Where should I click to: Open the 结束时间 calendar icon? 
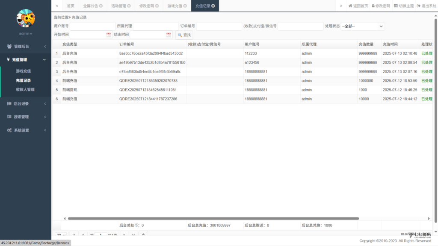169,35
